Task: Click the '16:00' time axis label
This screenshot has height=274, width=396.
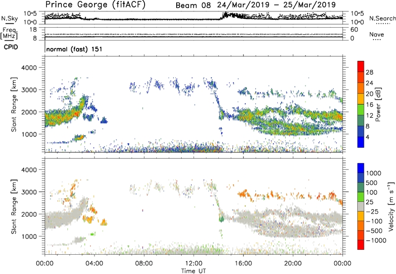Action: (x=243, y=264)
